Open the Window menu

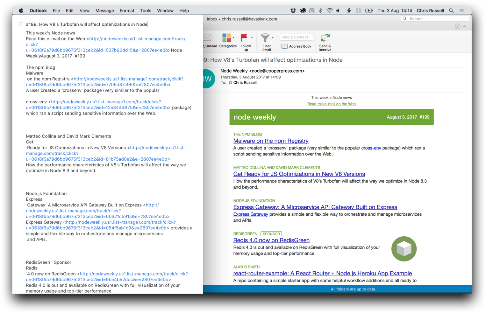pyautogui.click(x=165, y=10)
